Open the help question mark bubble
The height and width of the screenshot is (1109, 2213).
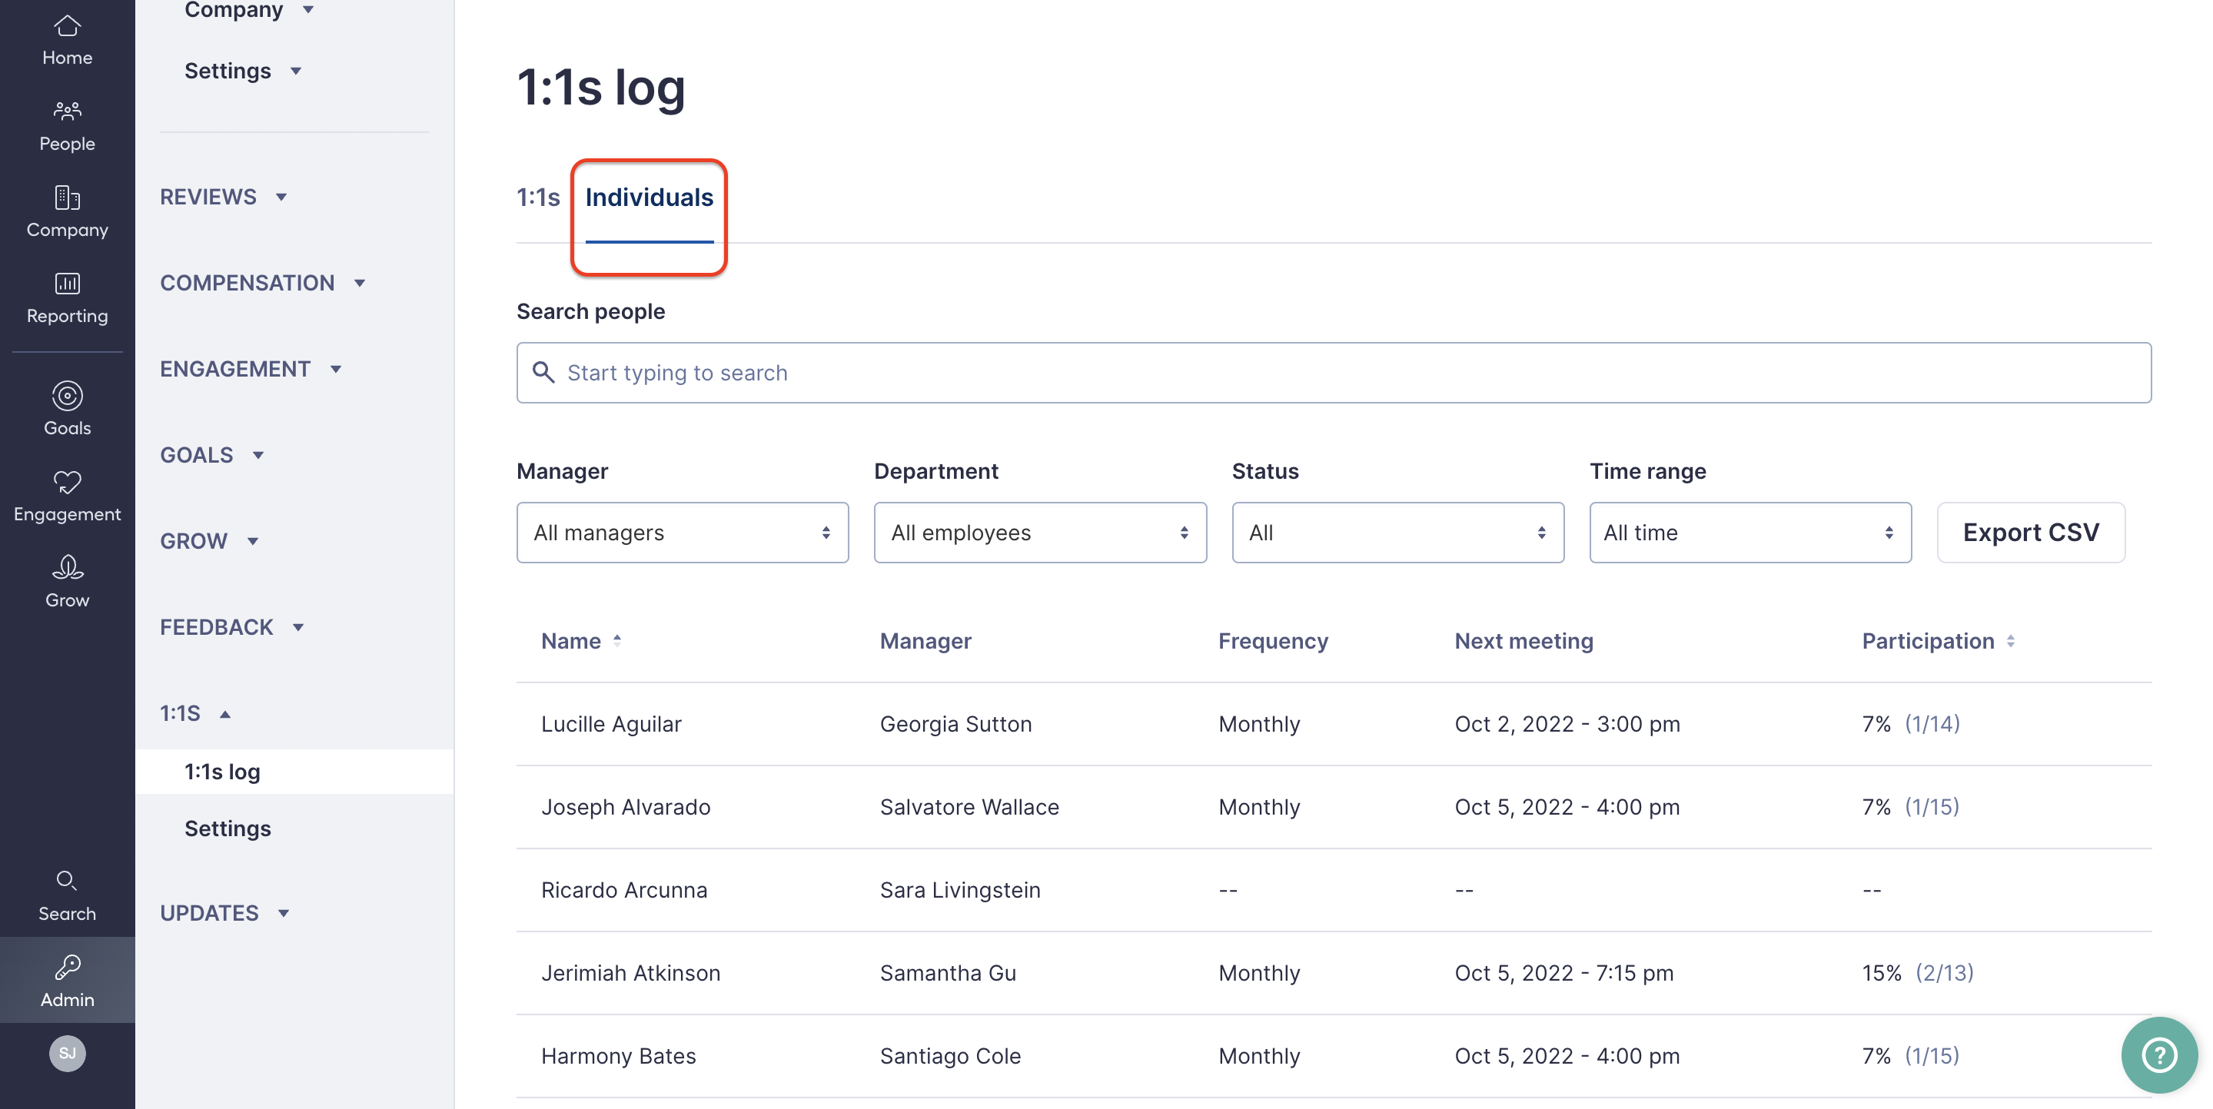[2159, 1055]
